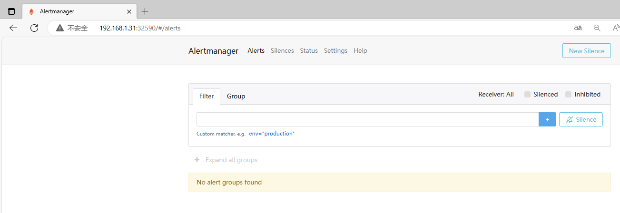The height and width of the screenshot is (213, 620).
Task: Toggle the Inhibited checkbox
Action: pyautogui.click(x=568, y=94)
